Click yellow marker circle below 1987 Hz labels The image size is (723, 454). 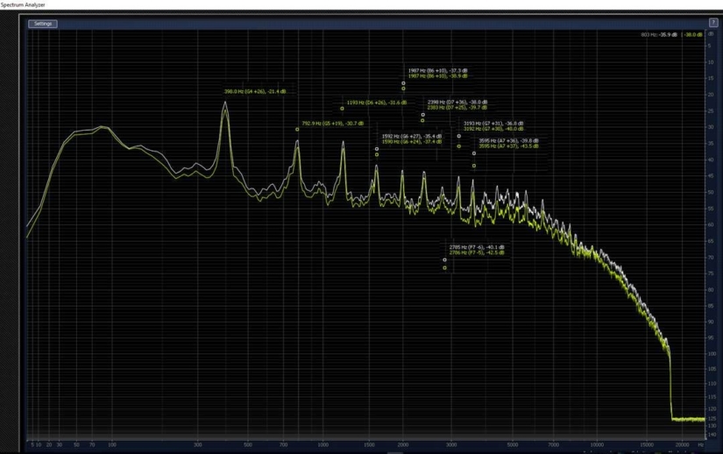(x=403, y=89)
